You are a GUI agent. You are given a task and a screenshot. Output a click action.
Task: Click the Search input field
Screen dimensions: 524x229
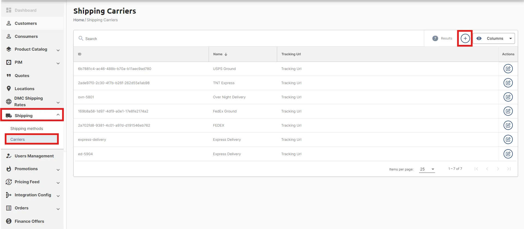click(x=248, y=38)
